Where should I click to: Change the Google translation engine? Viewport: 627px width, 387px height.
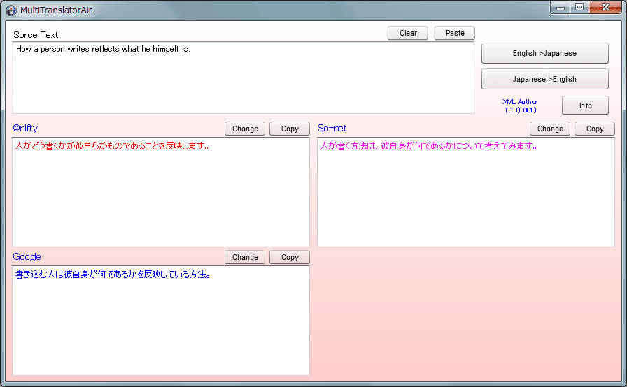click(245, 257)
